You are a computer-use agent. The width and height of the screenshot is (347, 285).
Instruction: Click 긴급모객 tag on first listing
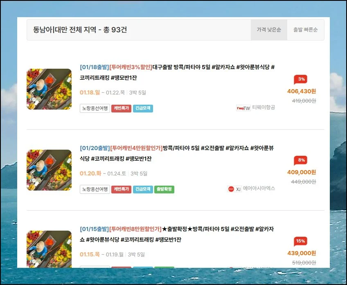pyautogui.click(x=143, y=108)
